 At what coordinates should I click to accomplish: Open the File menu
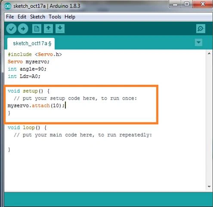10,17
